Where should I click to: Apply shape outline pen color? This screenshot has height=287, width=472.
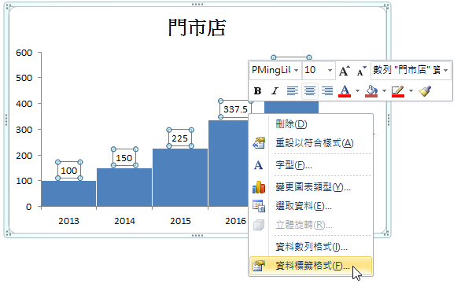tap(397, 91)
